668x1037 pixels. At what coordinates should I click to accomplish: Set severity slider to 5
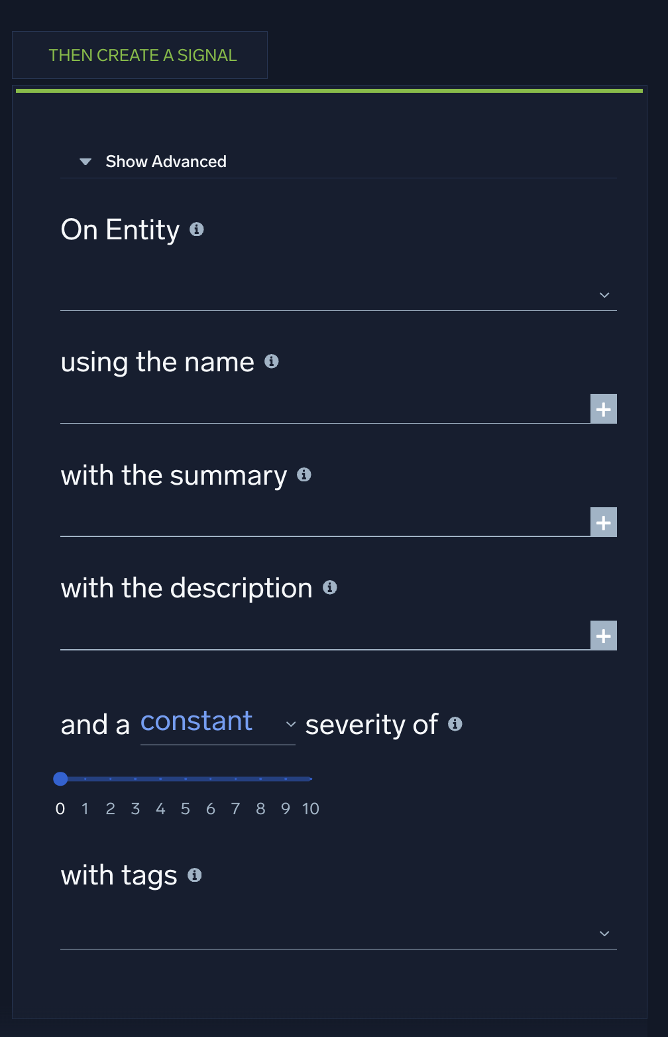186,779
